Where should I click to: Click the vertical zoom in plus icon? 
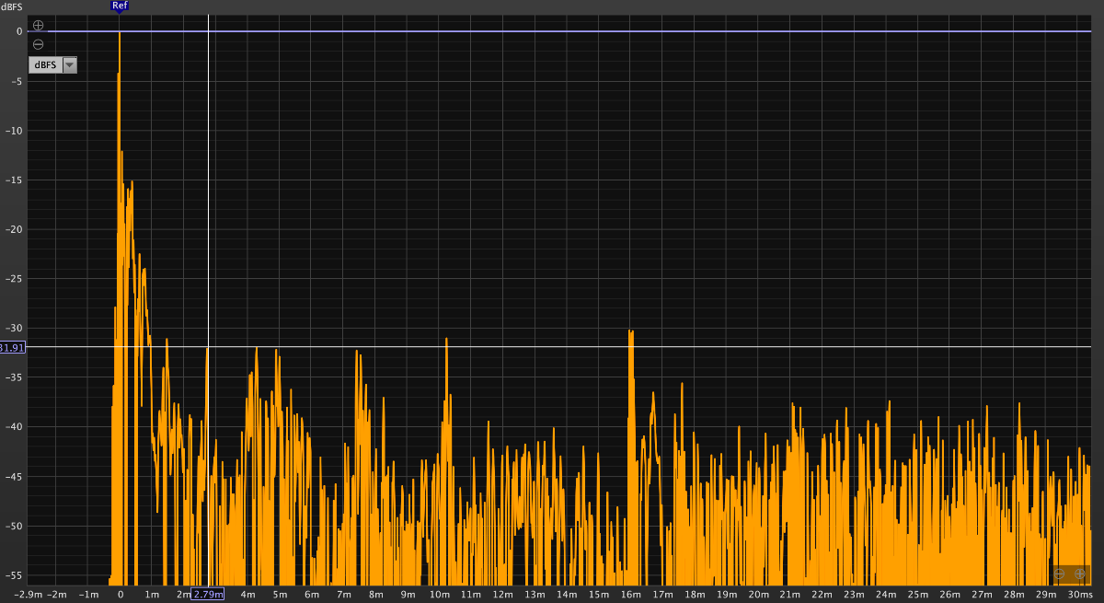pos(38,26)
